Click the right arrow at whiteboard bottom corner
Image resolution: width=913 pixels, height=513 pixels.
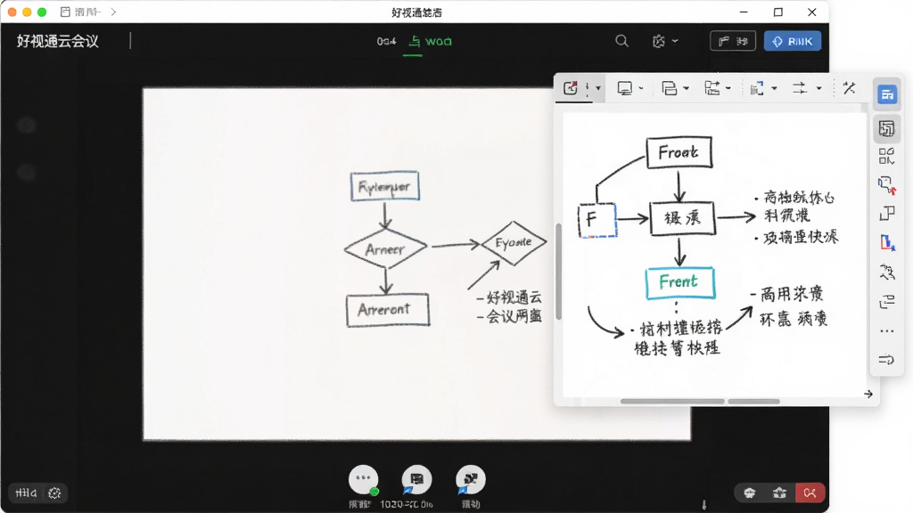click(x=868, y=394)
